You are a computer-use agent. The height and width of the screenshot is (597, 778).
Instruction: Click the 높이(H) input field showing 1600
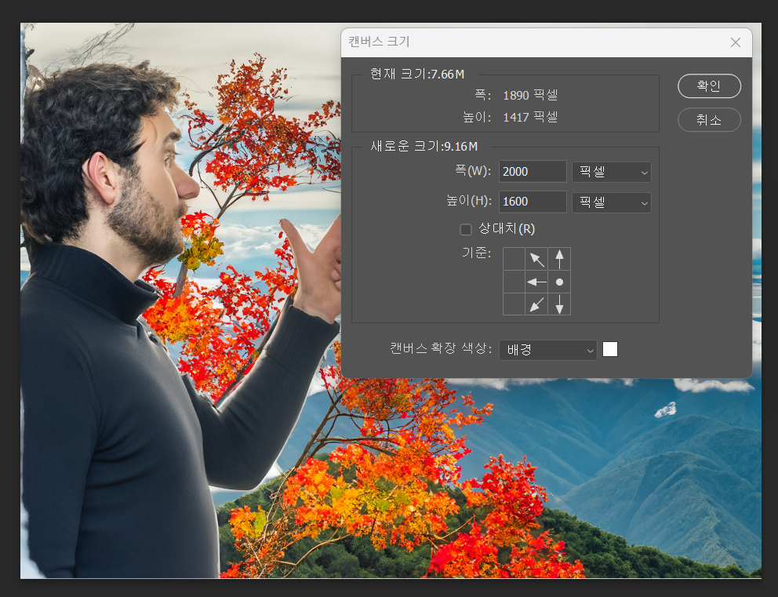tap(533, 202)
